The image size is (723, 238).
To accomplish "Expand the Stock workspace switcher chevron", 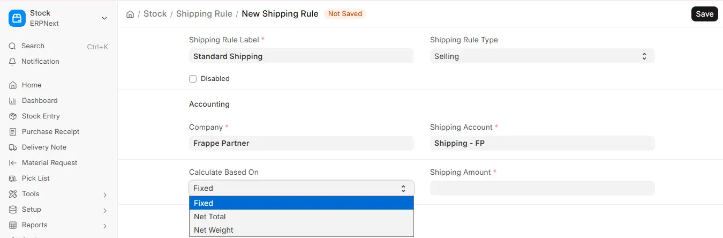I will click(104, 18).
